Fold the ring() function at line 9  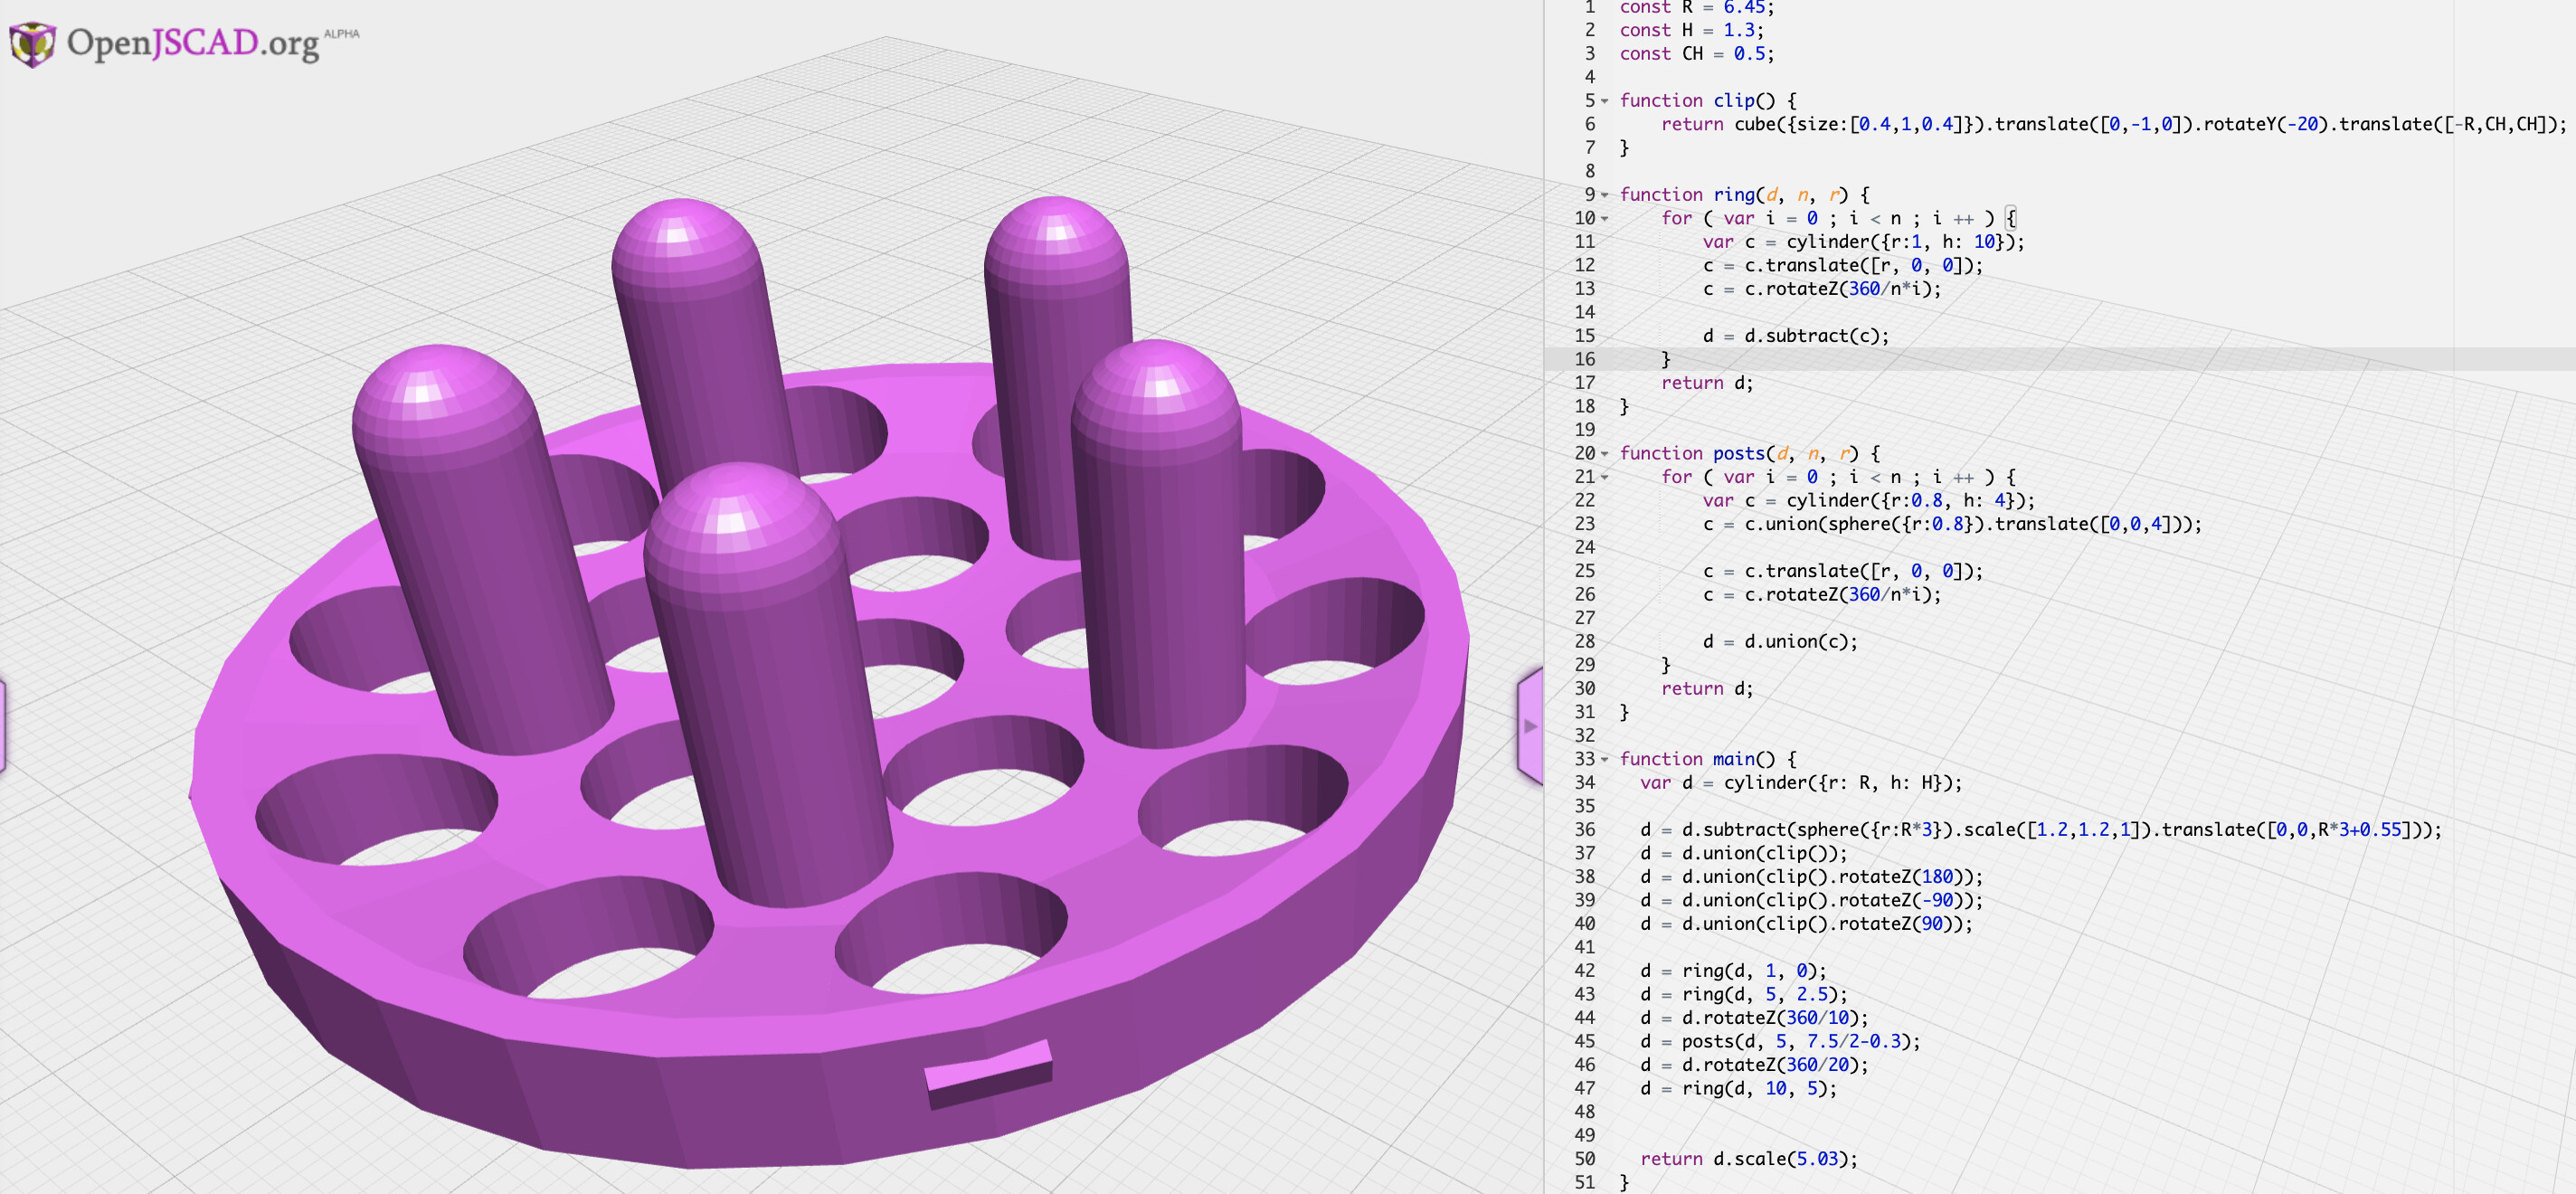point(1605,195)
